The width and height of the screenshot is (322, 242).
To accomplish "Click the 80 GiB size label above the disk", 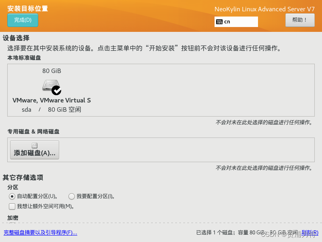I will [x=52, y=71].
